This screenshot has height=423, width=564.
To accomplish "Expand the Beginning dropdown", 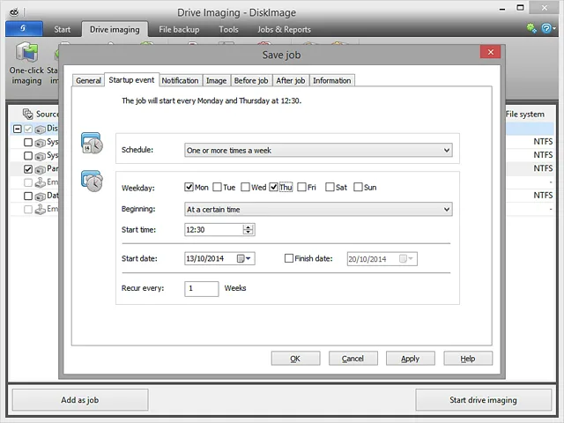I will coord(318,210).
